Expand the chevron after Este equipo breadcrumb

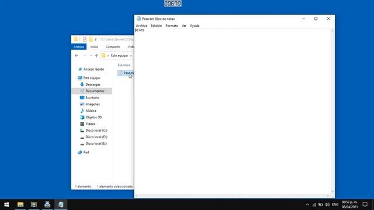tap(131, 56)
